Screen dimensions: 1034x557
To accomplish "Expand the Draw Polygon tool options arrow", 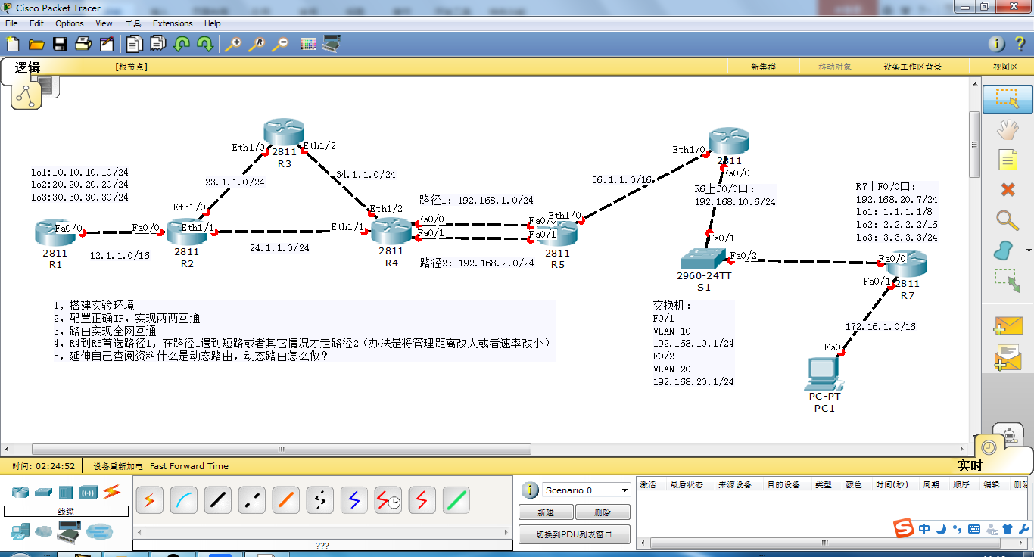I will point(1029,250).
